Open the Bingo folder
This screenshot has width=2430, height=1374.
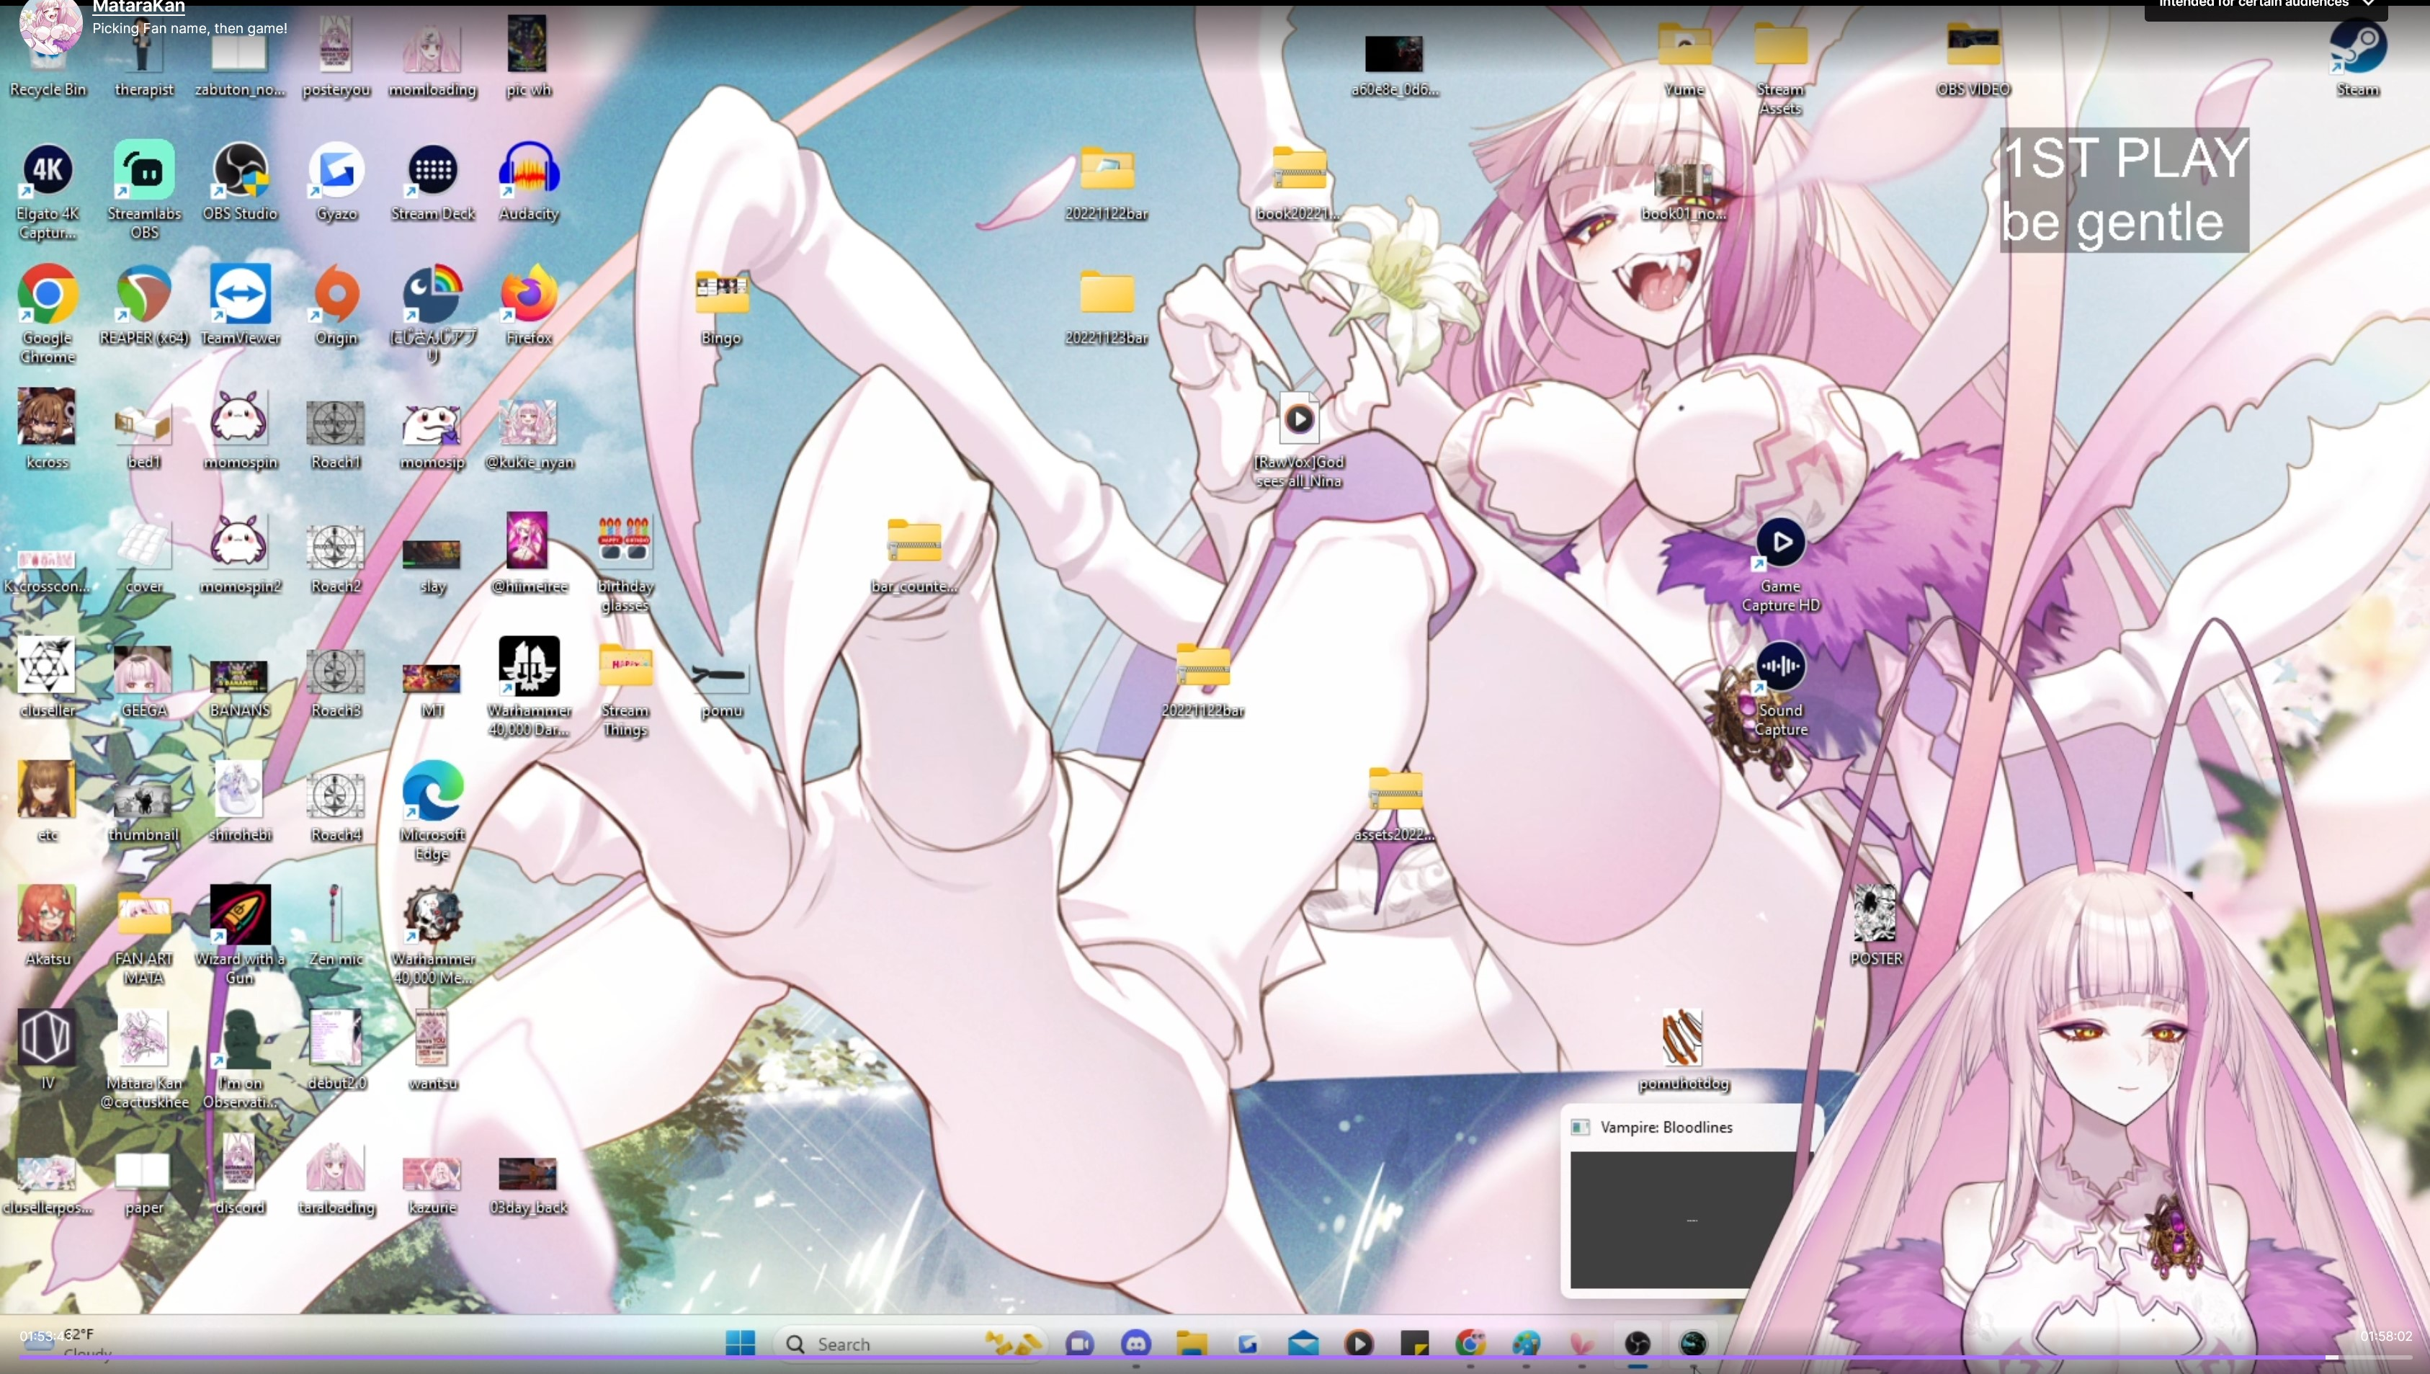(720, 307)
